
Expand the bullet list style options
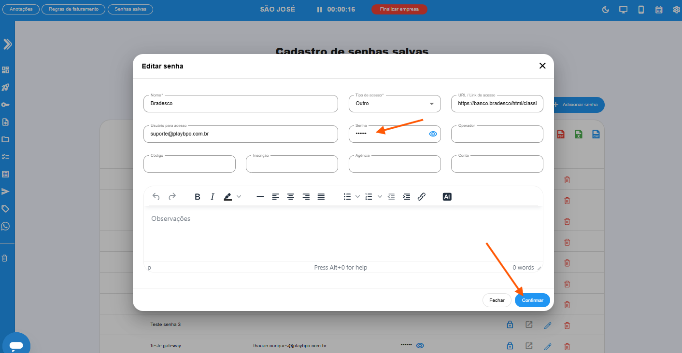pos(358,197)
